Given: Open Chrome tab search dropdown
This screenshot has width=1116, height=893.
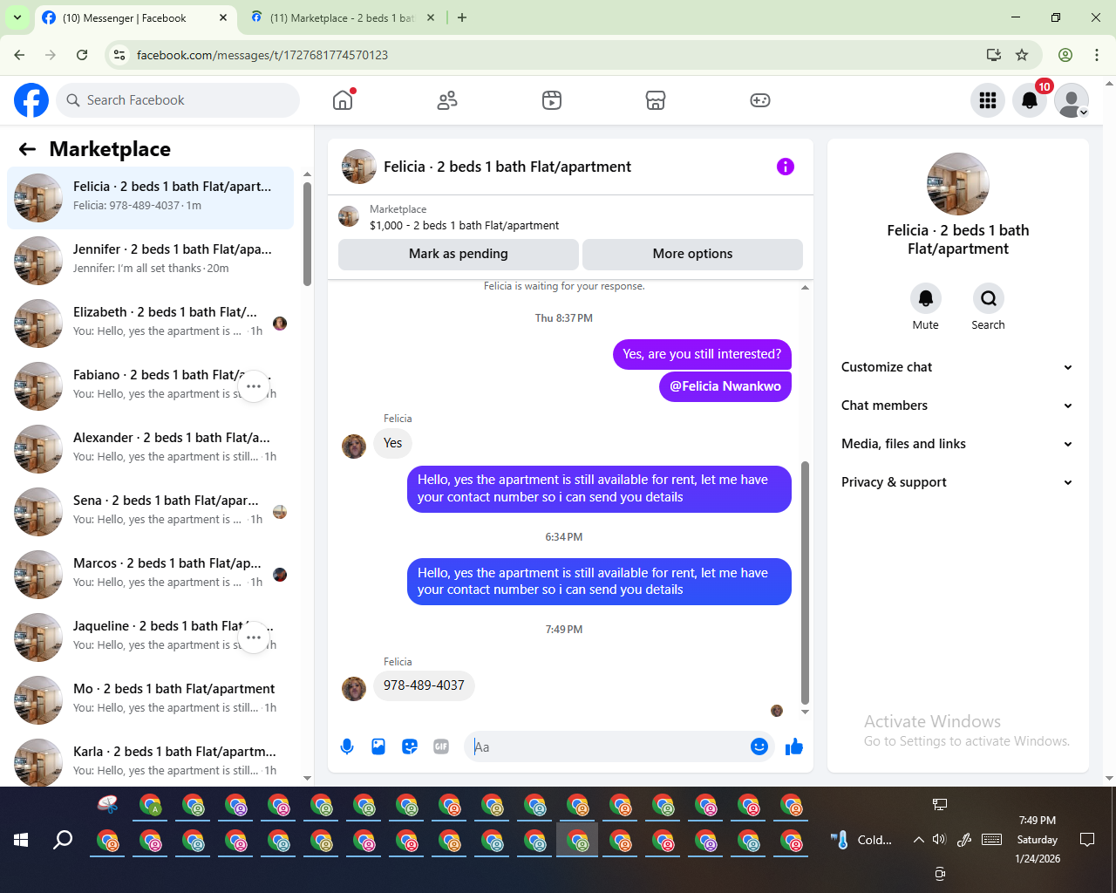Looking at the screenshot, I should point(17,17).
